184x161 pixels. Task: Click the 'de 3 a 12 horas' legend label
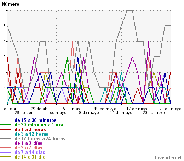tap(31, 134)
